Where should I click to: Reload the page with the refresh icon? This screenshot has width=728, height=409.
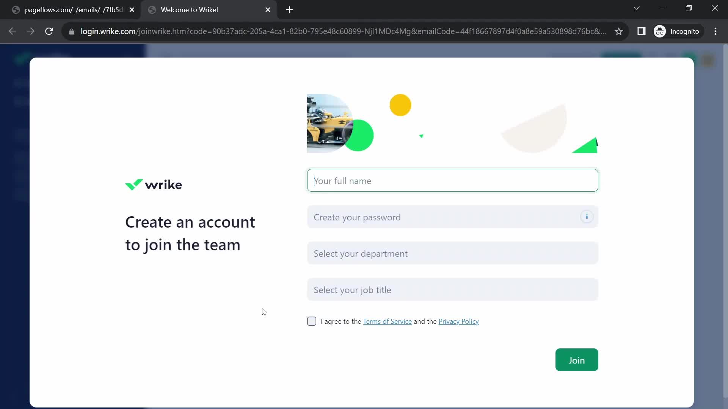(49, 31)
